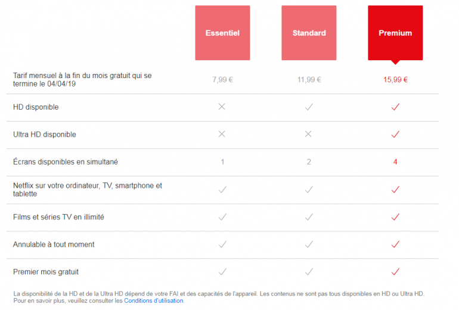
Task: Choose the Premium plan box
Action: click(x=395, y=33)
